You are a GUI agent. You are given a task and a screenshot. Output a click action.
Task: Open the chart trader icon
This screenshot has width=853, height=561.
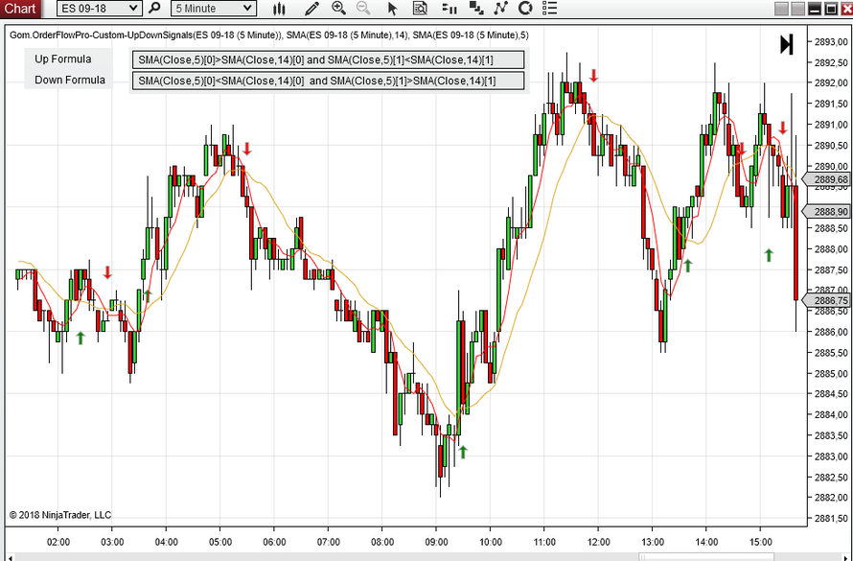click(x=450, y=9)
